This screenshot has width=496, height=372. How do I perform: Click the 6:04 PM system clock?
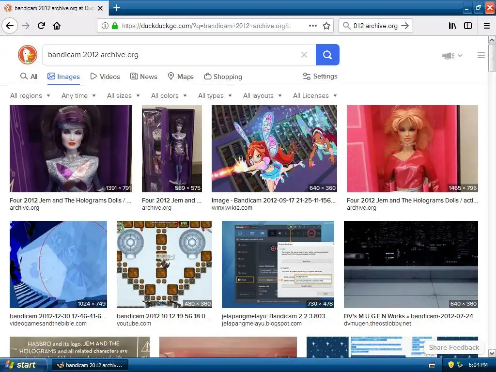tap(478, 365)
